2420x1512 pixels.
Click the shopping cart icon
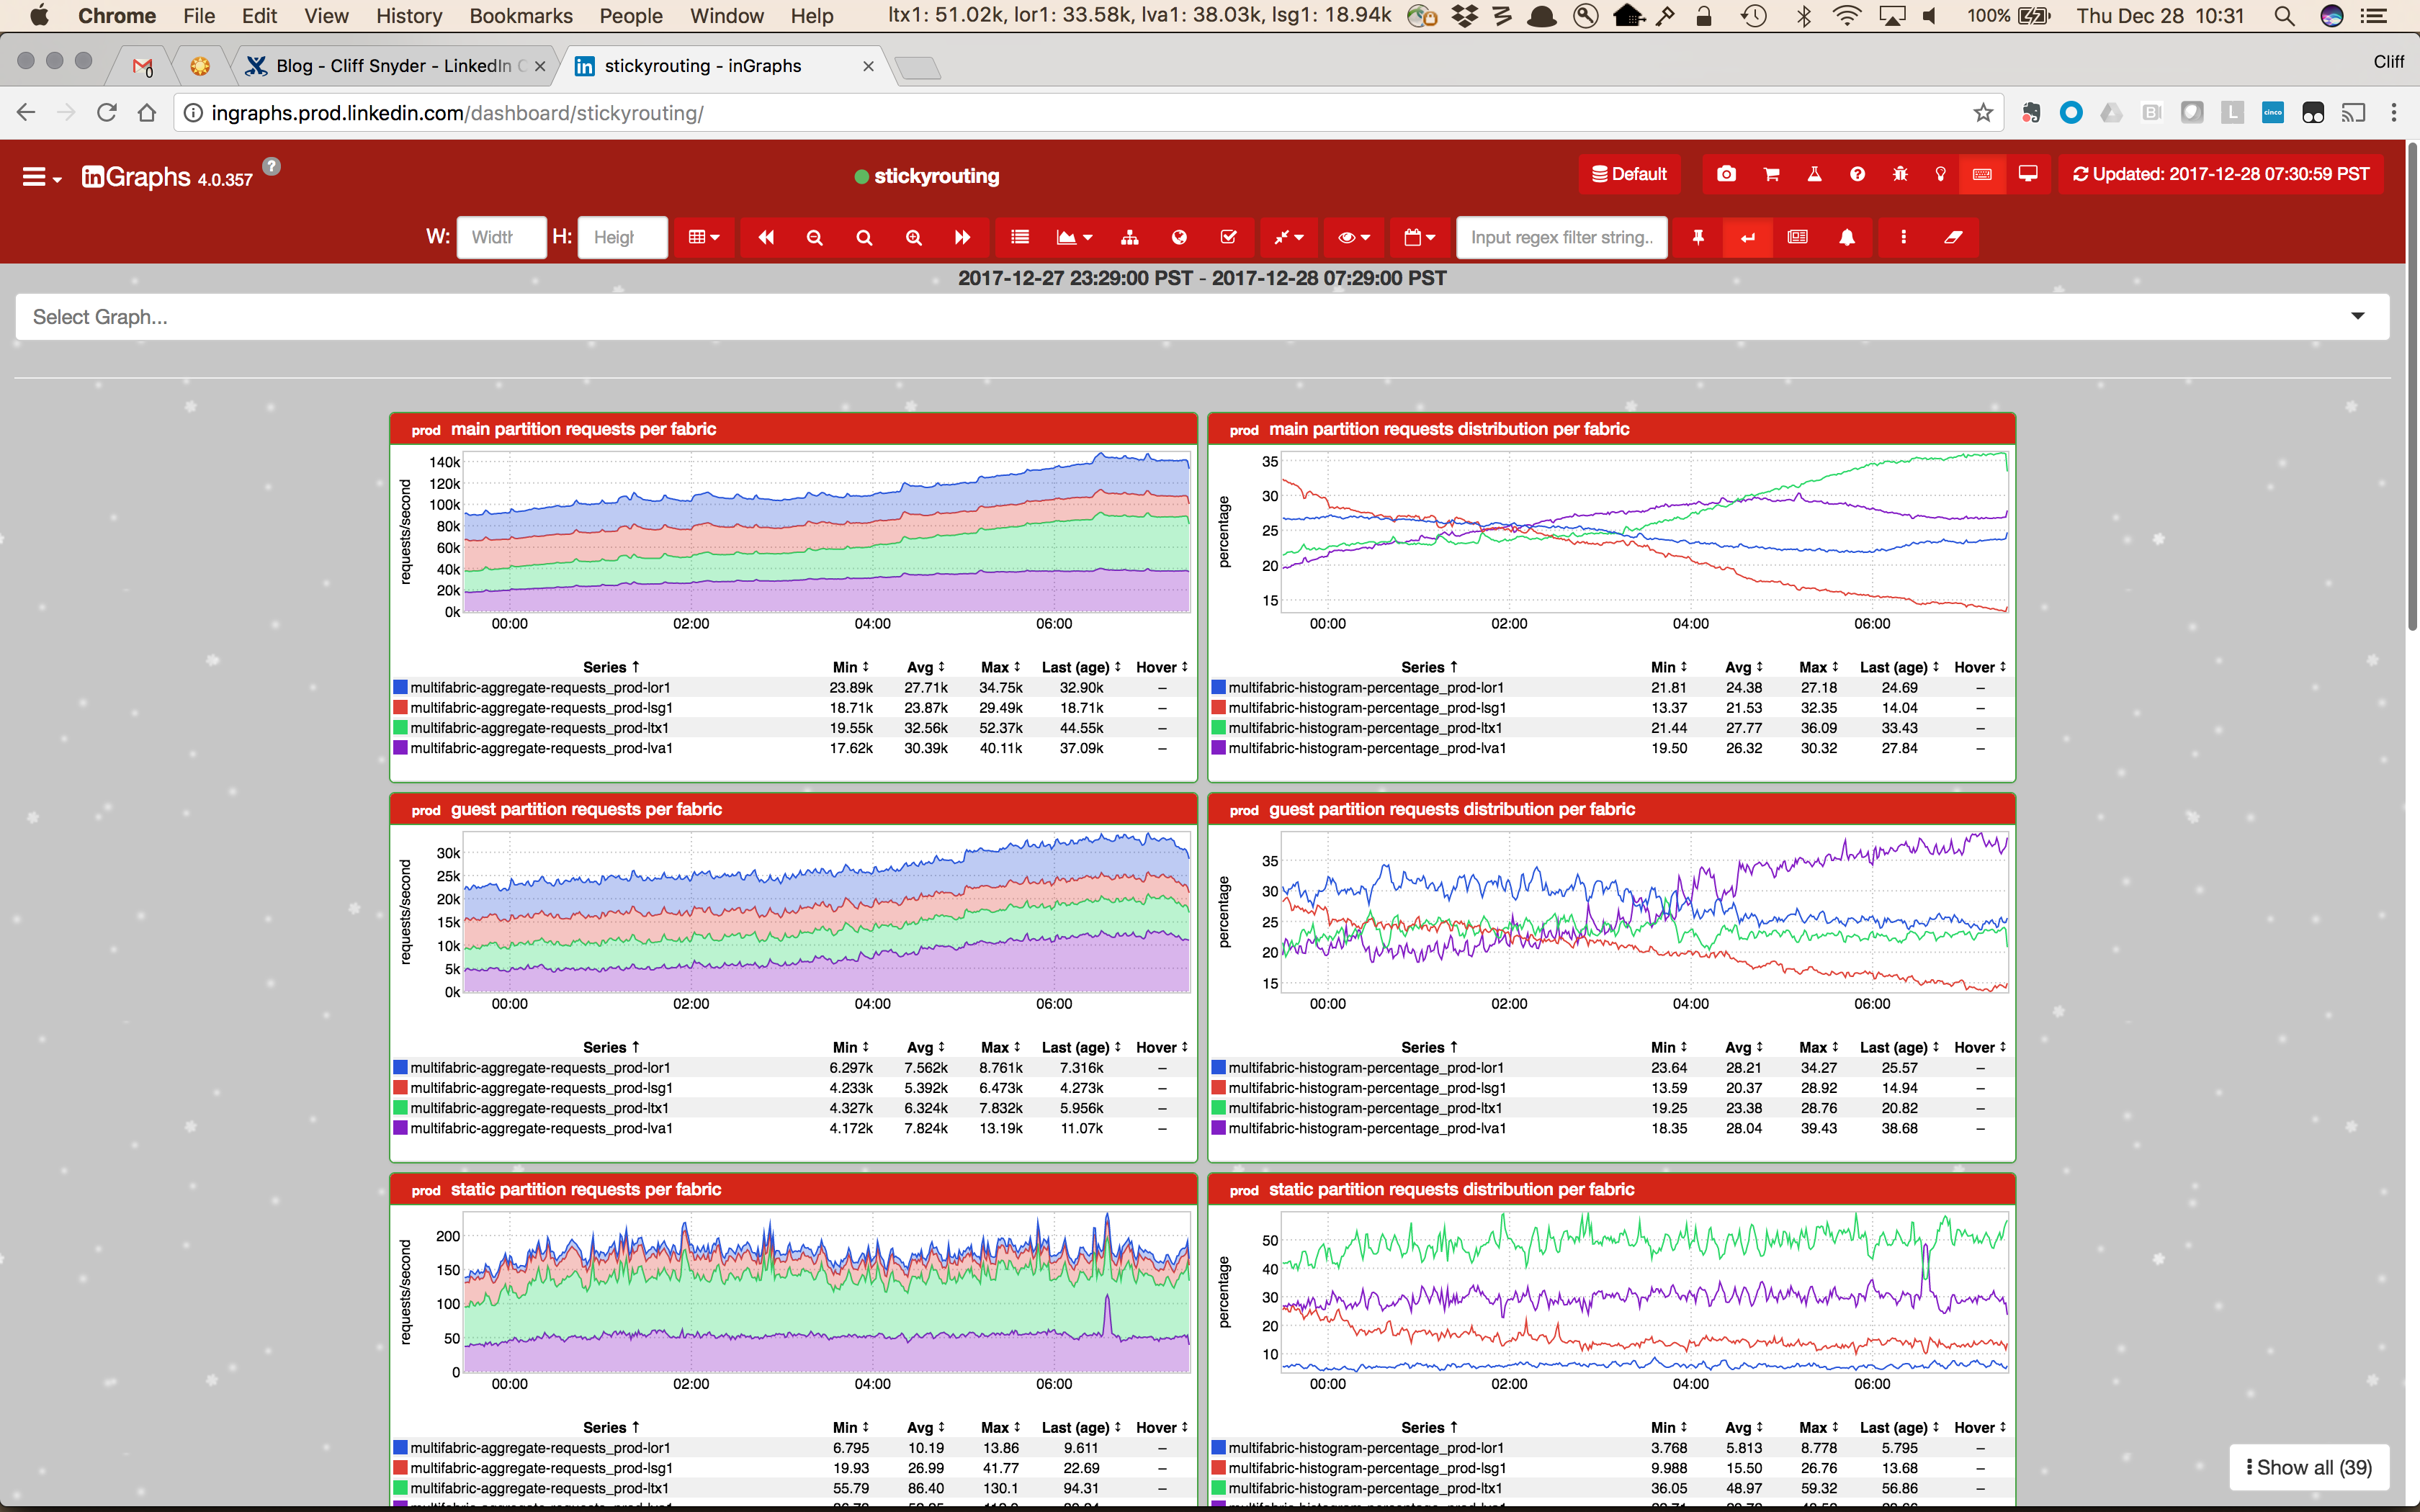[x=1771, y=174]
